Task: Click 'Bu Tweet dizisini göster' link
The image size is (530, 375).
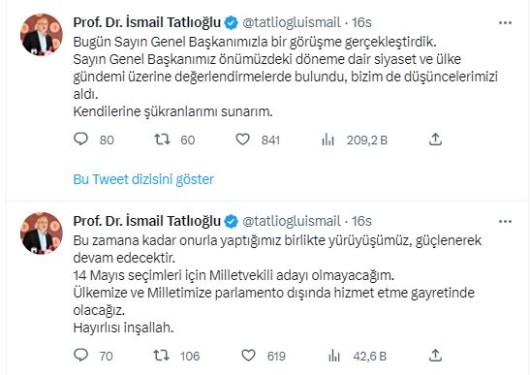Action: [x=143, y=179]
